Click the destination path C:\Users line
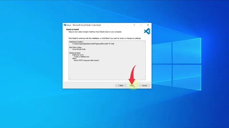This screenshot has height=128, width=229. (x=90, y=44)
